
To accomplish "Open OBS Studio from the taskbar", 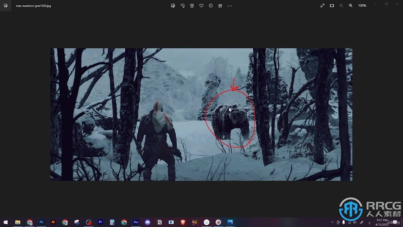I will [89, 222].
